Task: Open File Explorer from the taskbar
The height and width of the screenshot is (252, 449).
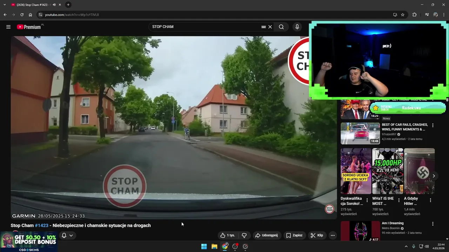Action: tap(214, 246)
